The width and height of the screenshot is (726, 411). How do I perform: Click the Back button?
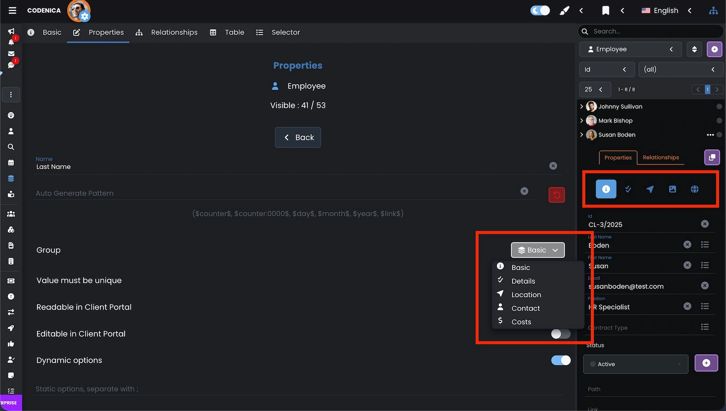[298, 137]
